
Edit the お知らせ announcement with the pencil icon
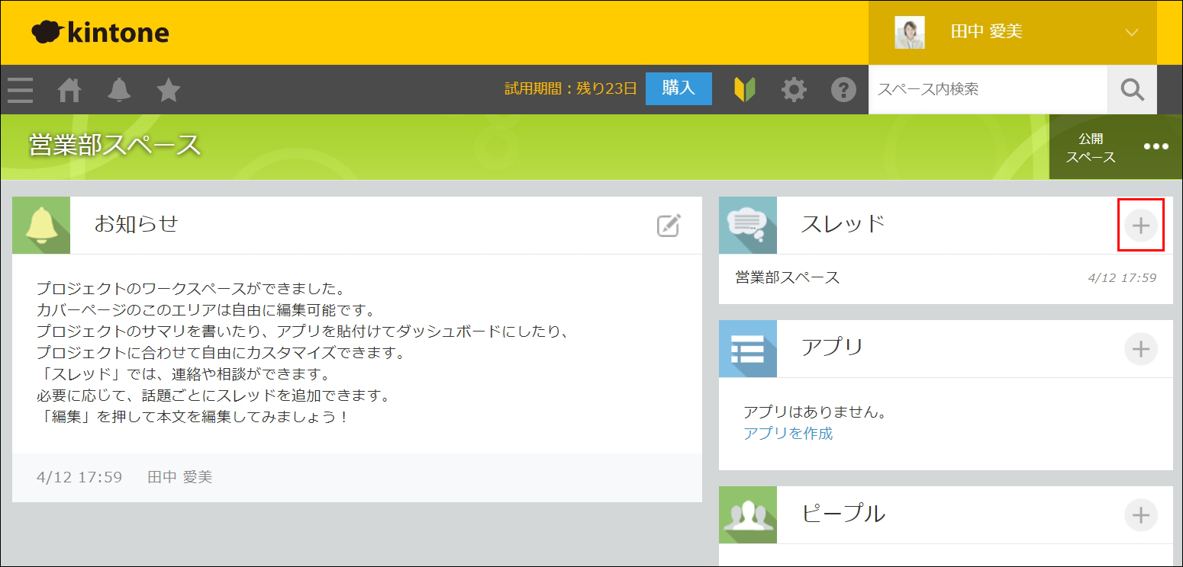pos(668,225)
